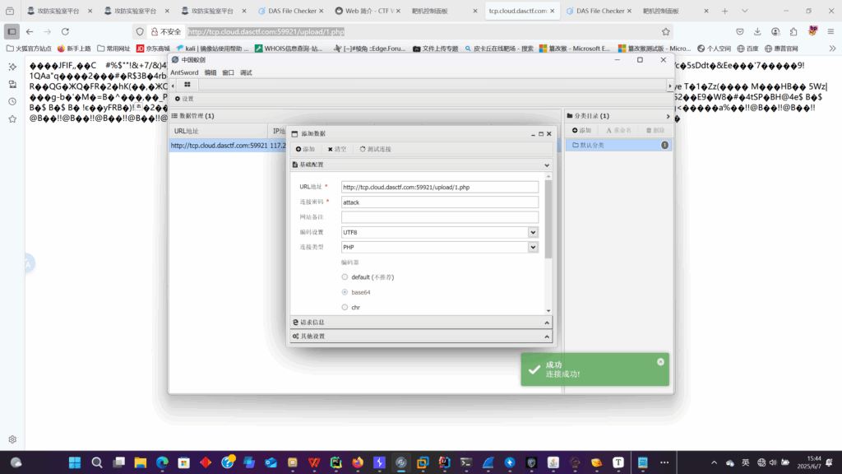842x474 pixels.
Task: Open 设置 settings in the AntSword window
Action: pyautogui.click(x=184, y=99)
